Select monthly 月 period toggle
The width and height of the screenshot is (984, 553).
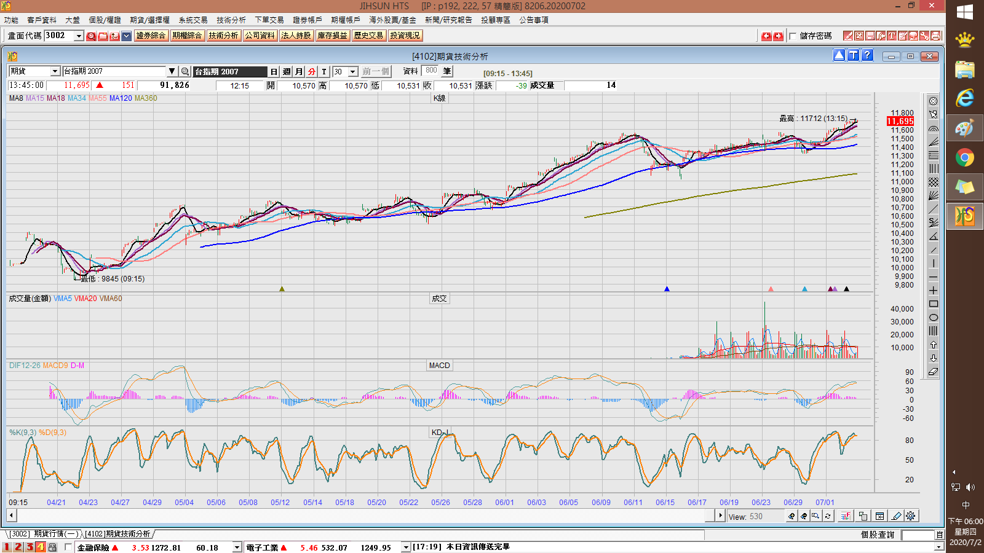click(x=299, y=72)
